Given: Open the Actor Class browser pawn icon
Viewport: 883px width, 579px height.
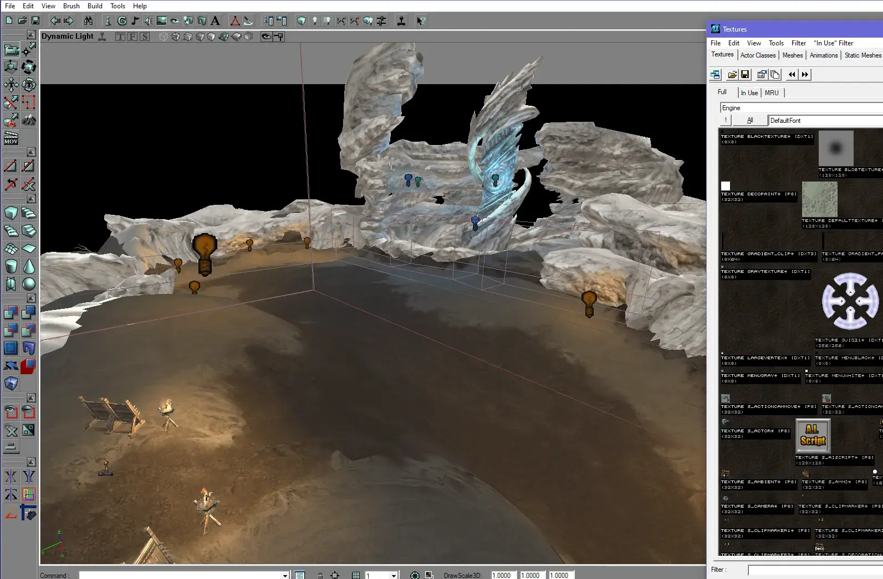Looking at the screenshot, I should [108, 21].
